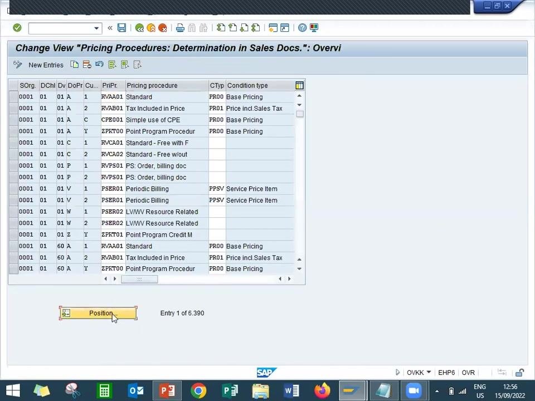
Task: Click inside the transaction command field
Action: (x=61, y=28)
